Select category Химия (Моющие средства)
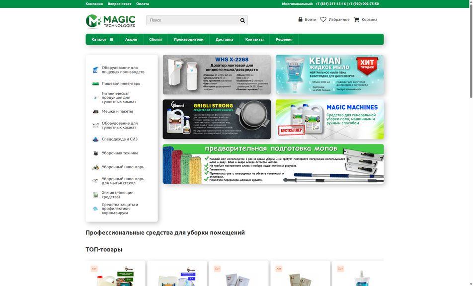 tap(117, 195)
